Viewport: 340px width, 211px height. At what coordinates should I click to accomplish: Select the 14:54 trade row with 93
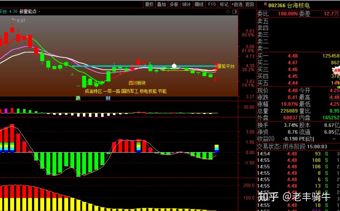(298, 154)
